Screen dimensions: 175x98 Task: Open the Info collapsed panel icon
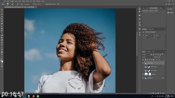point(140,19)
